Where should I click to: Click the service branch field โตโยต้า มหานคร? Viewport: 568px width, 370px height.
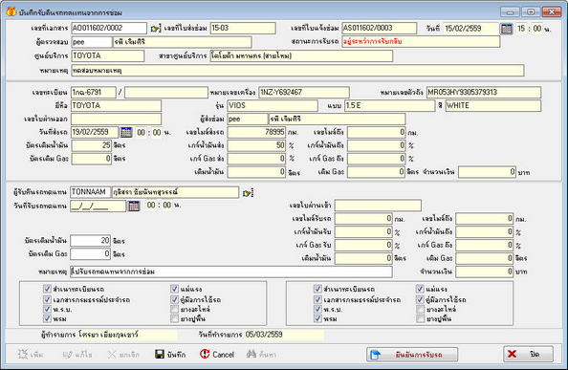click(x=301, y=55)
